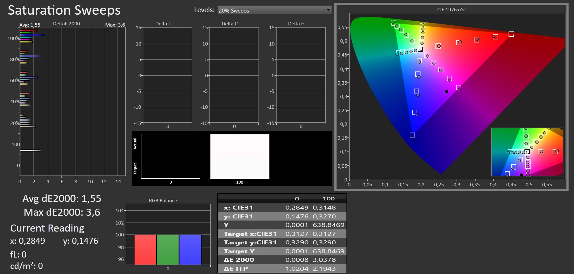Click the white point target square in CIE diagram

coord(420,49)
